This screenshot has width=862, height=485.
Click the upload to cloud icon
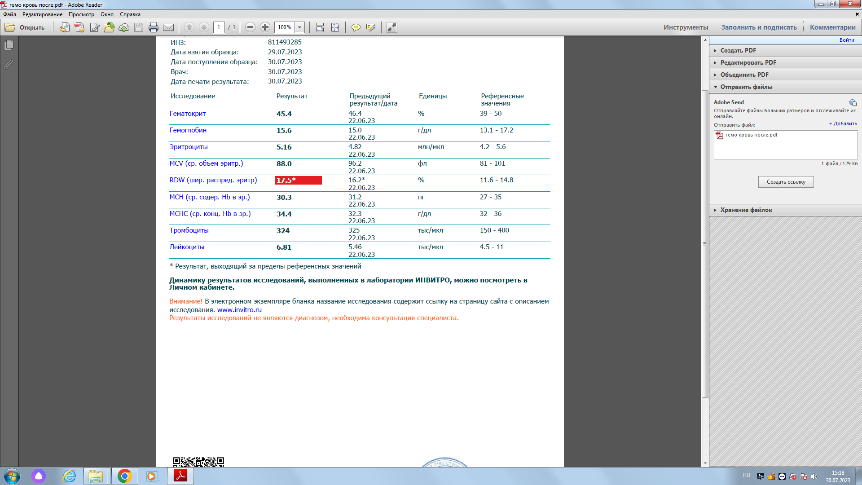(124, 27)
